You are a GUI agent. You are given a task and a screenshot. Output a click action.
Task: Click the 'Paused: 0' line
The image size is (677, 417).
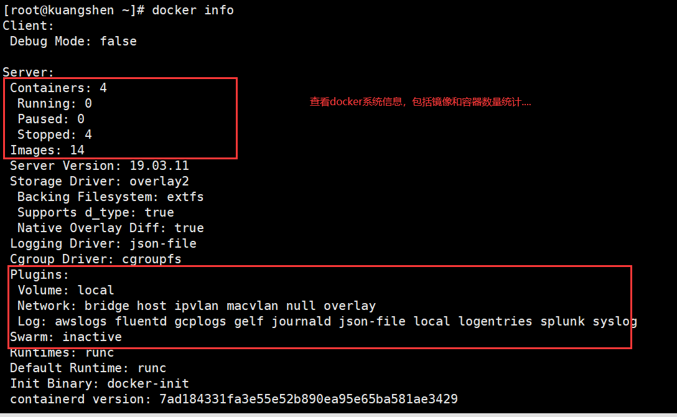click(x=51, y=119)
